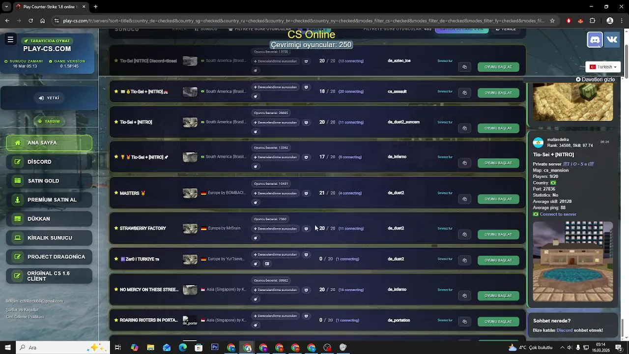Click the YARDIM help button
This screenshot has width=629, height=354.
coord(49,121)
